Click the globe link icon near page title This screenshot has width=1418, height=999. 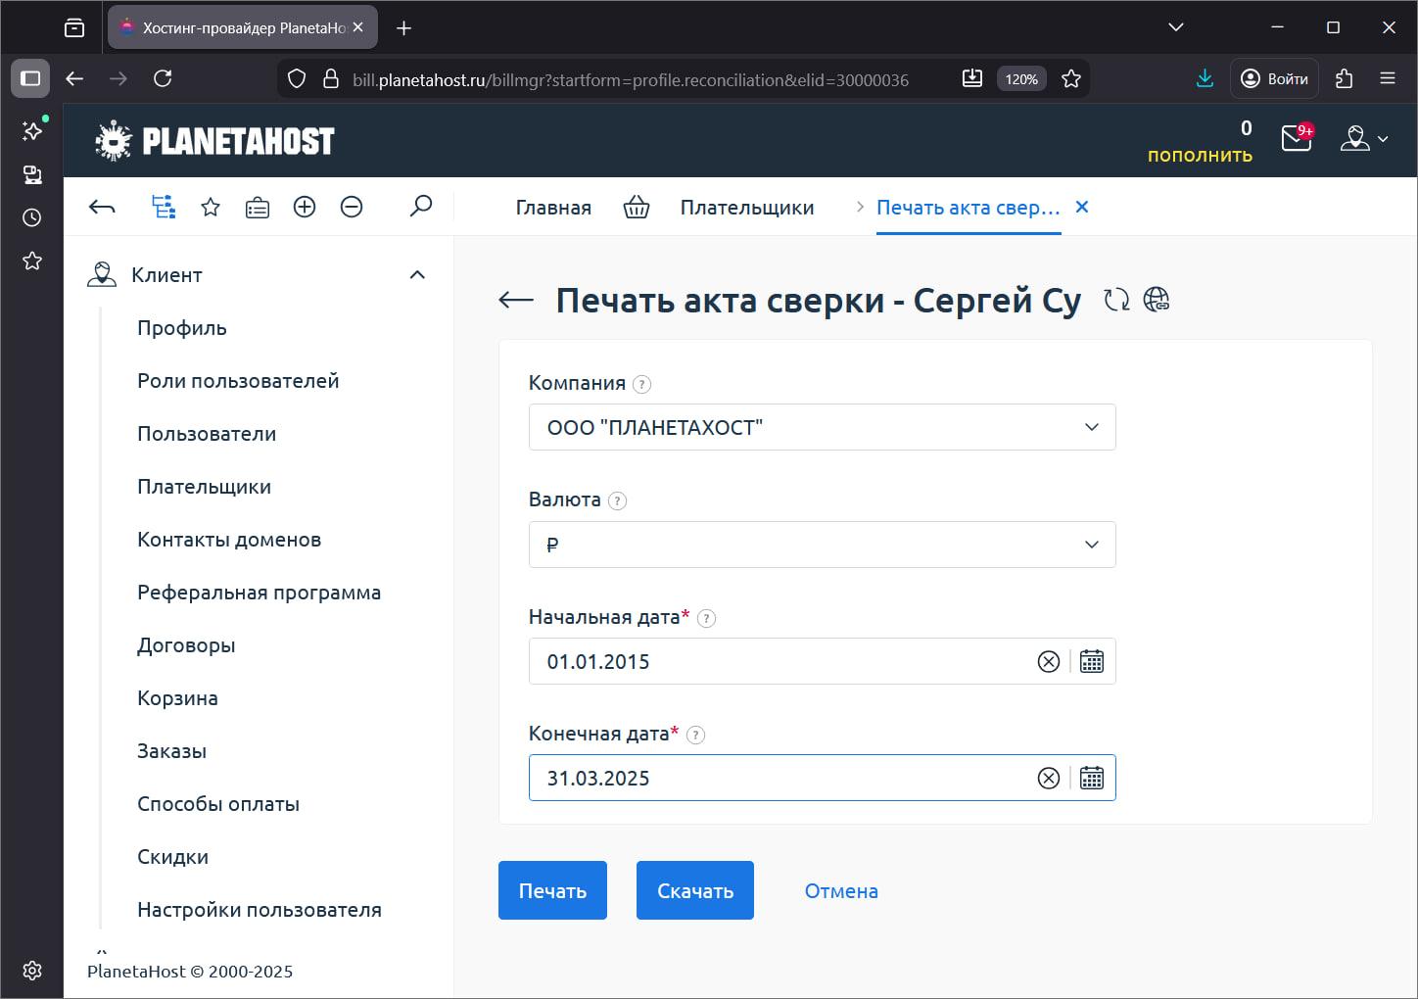click(x=1157, y=300)
